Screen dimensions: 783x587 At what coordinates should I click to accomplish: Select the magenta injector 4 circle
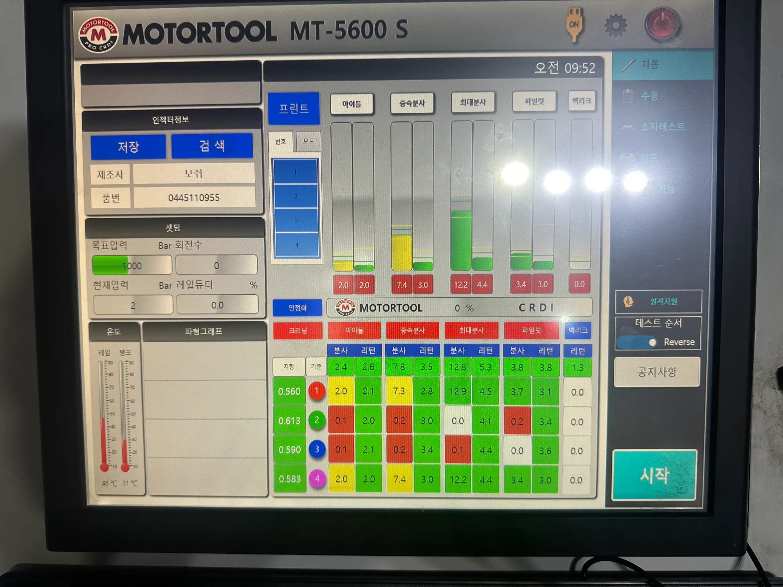[x=317, y=478]
